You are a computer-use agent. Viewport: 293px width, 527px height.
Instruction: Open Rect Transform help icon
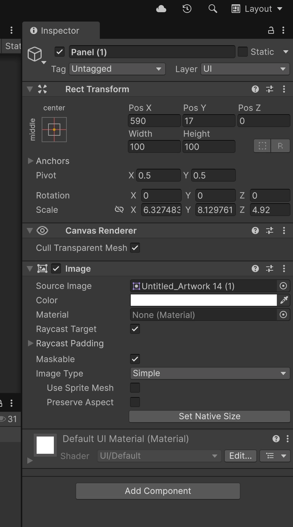tap(255, 89)
